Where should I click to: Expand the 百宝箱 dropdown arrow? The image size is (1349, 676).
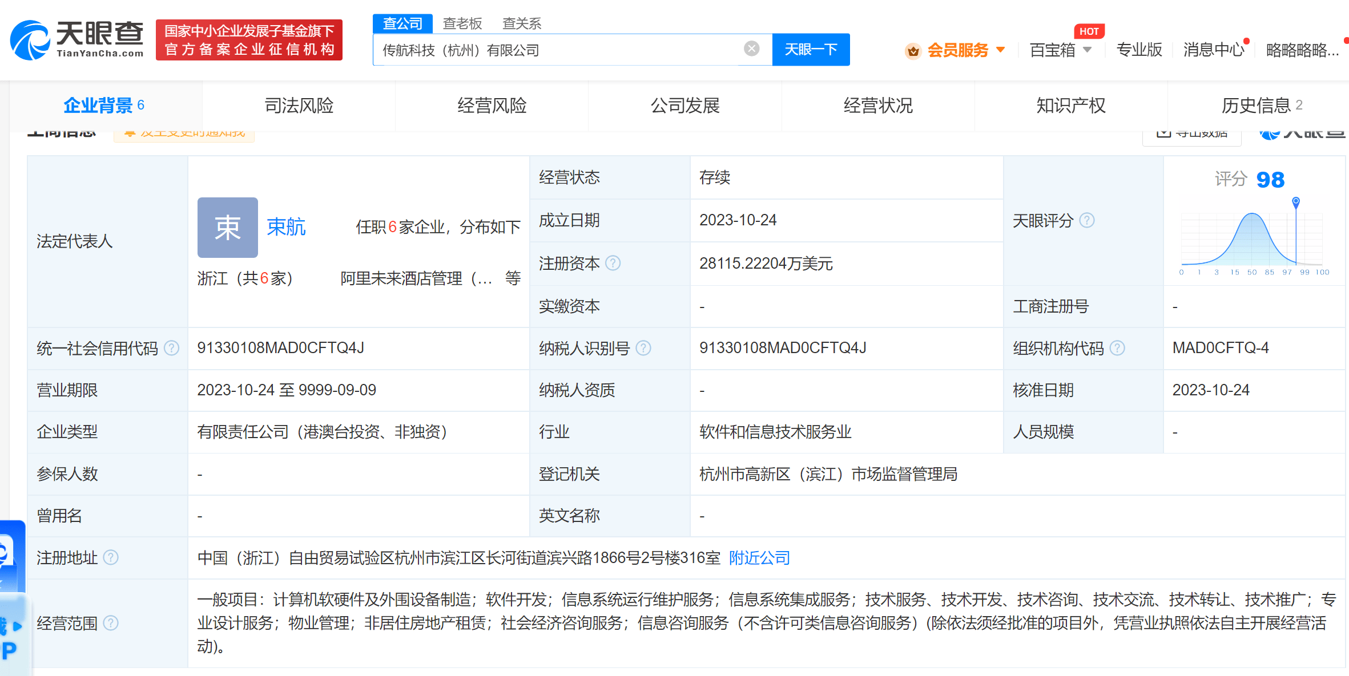click(x=1088, y=50)
